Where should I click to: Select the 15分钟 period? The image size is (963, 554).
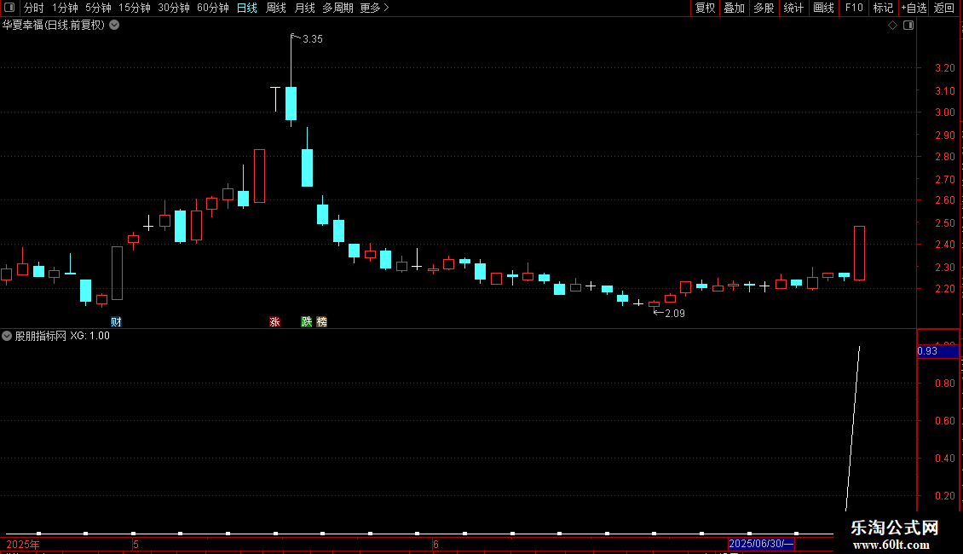134,8
